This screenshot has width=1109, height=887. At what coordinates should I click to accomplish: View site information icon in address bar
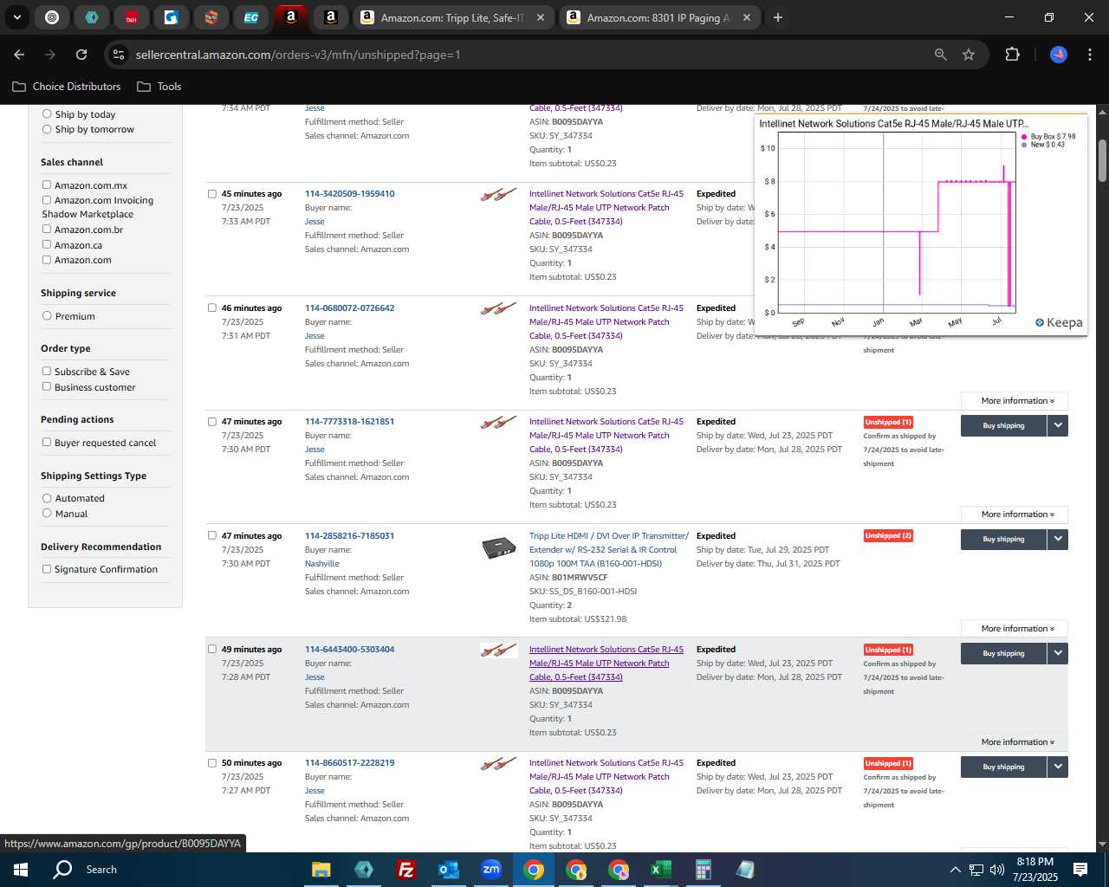coord(120,55)
